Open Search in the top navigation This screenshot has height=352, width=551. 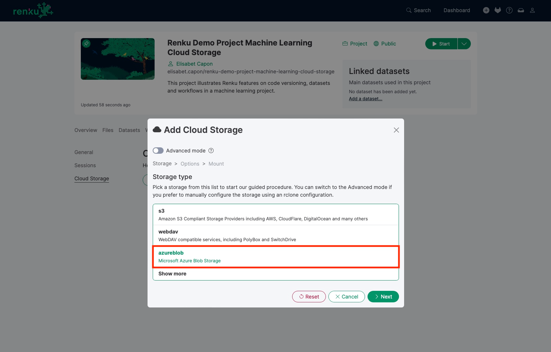[418, 10]
